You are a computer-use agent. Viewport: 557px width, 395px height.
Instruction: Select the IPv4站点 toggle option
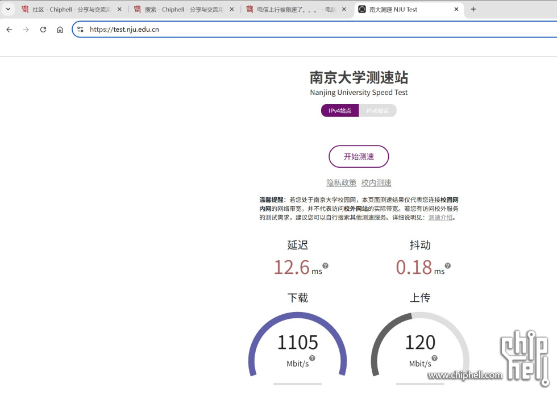coord(340,110)
